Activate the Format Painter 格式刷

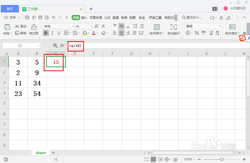(34, 30)
